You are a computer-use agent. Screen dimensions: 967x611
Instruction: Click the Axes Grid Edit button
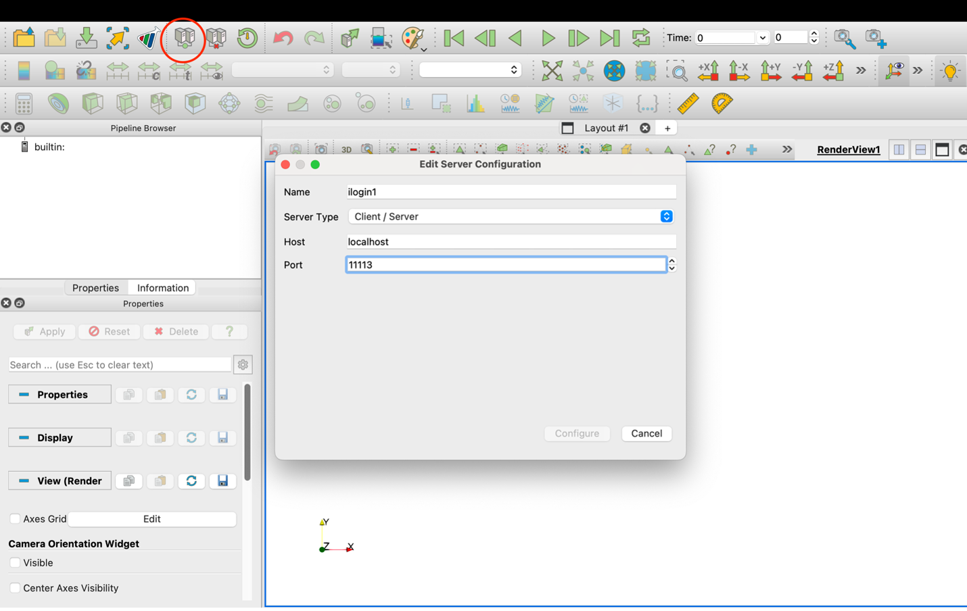coord(151,518)
